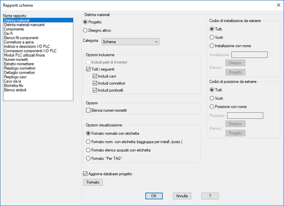Uncheck Tutti i seguenti checkbox
Image resolution: width=284 pixels, height=206 pixels.
tap(88, 69)
